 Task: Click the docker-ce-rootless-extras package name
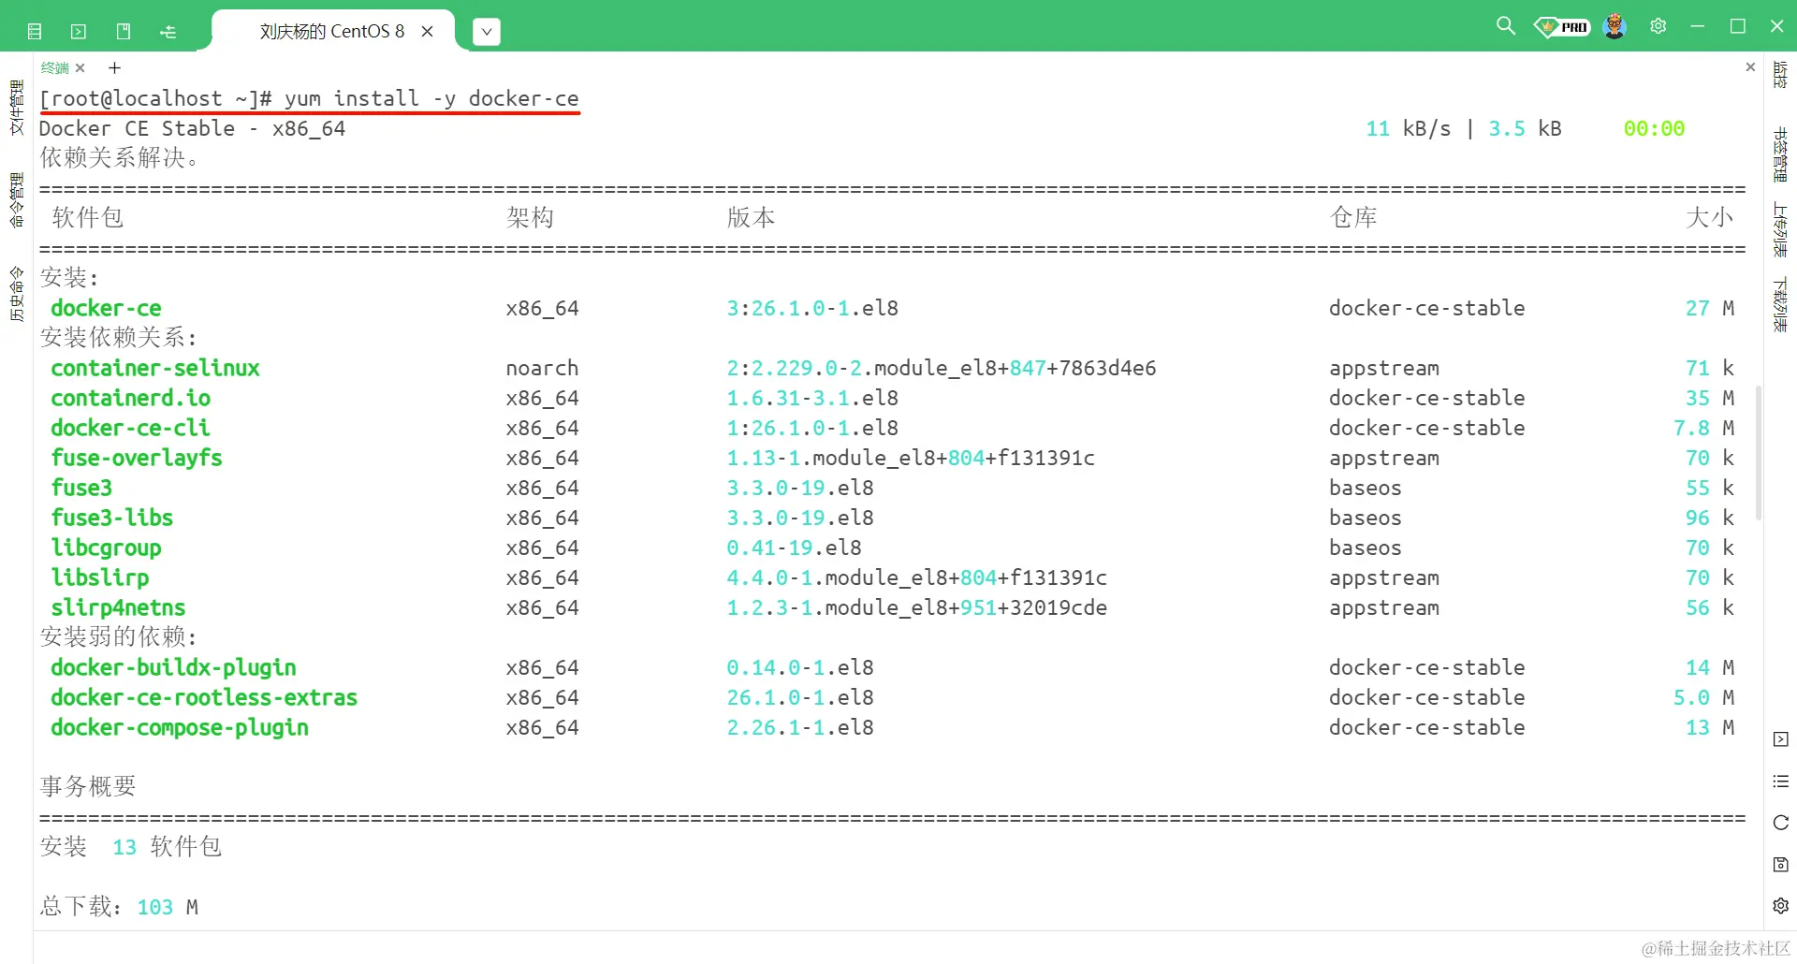tap(204, 697)
